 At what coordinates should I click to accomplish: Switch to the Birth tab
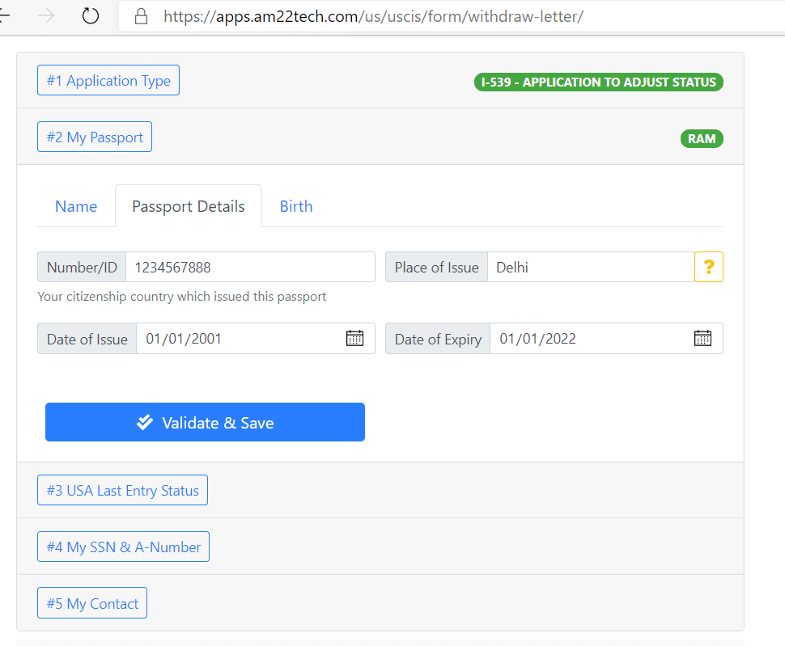click(x=296, y=206)
